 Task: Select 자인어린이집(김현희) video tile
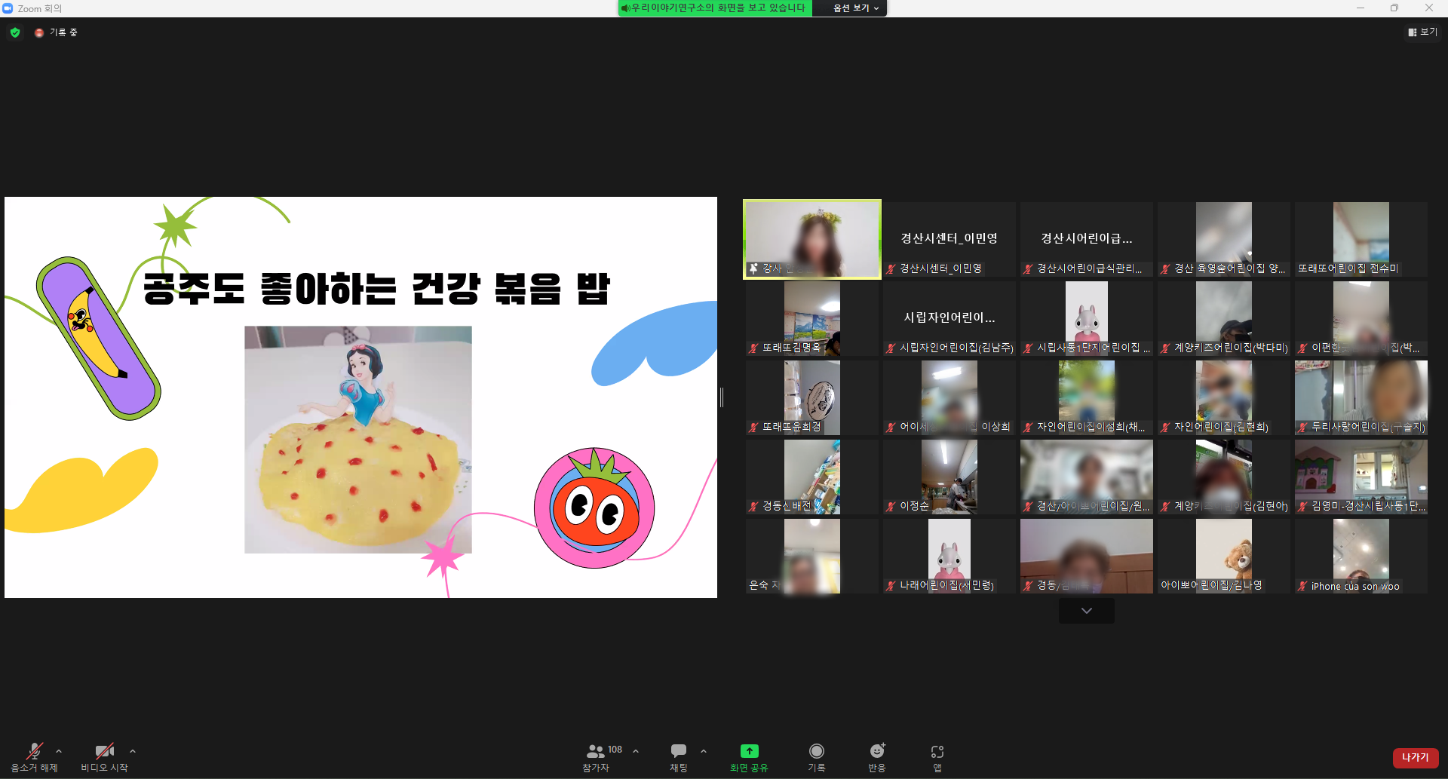(x=1224, y=397)
